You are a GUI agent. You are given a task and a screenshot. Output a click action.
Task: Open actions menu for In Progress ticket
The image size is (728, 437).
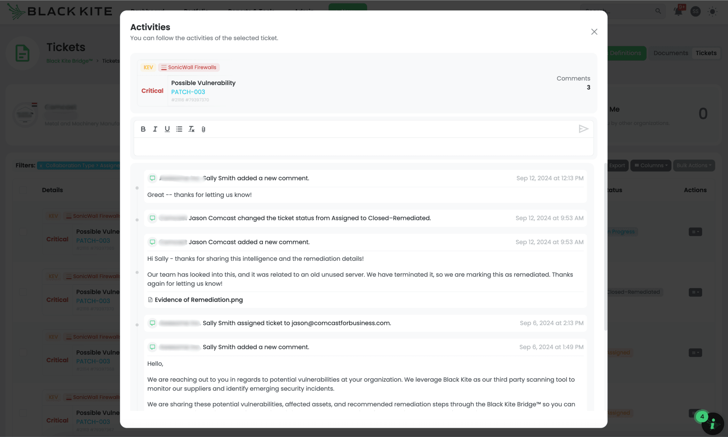click(x=695, y=232)
